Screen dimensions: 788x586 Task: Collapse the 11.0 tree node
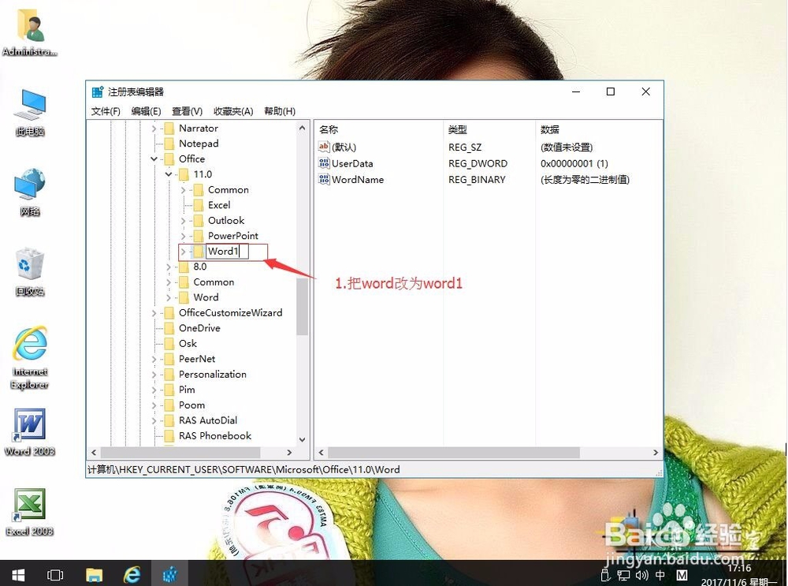tap(169, 174)
